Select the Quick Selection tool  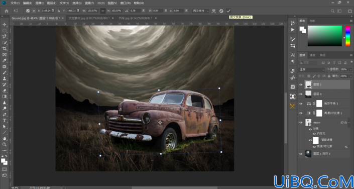[x=5, y=43]
